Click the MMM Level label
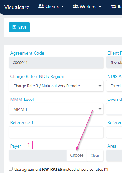The image size is (122, 173). 22,99
